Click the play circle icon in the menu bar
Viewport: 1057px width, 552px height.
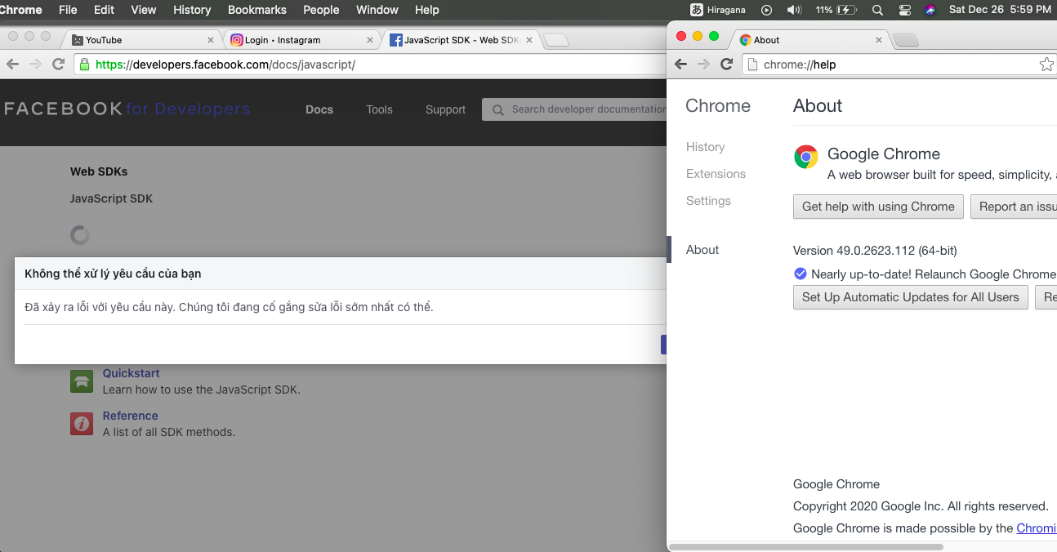(766, 10)
